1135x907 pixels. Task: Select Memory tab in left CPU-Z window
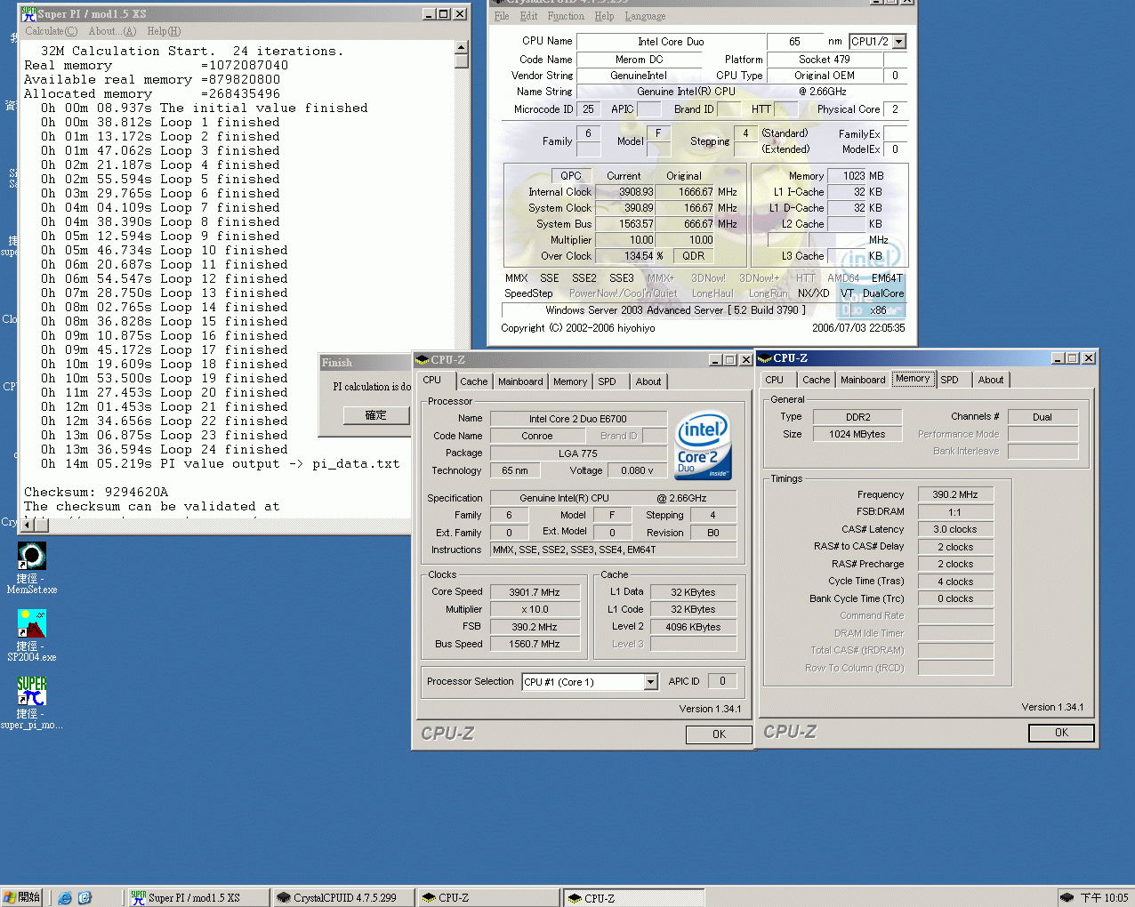(570, 381)
